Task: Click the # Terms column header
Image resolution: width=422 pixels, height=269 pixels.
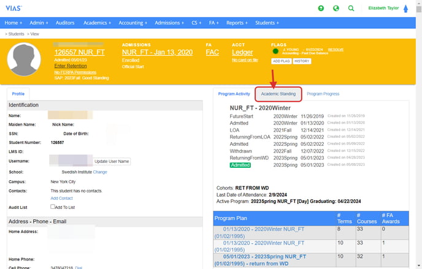Action: click(345, 218)
